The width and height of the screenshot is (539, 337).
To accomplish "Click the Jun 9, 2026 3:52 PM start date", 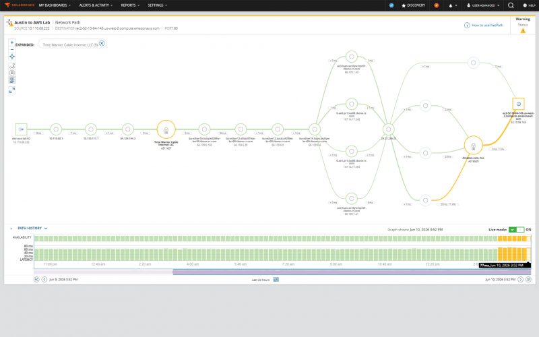I will pos(63,280).
